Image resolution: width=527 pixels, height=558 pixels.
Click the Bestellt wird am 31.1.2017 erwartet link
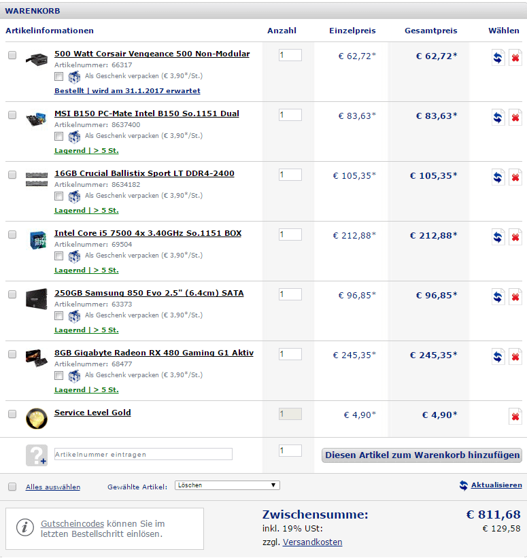tap(127, 91)
